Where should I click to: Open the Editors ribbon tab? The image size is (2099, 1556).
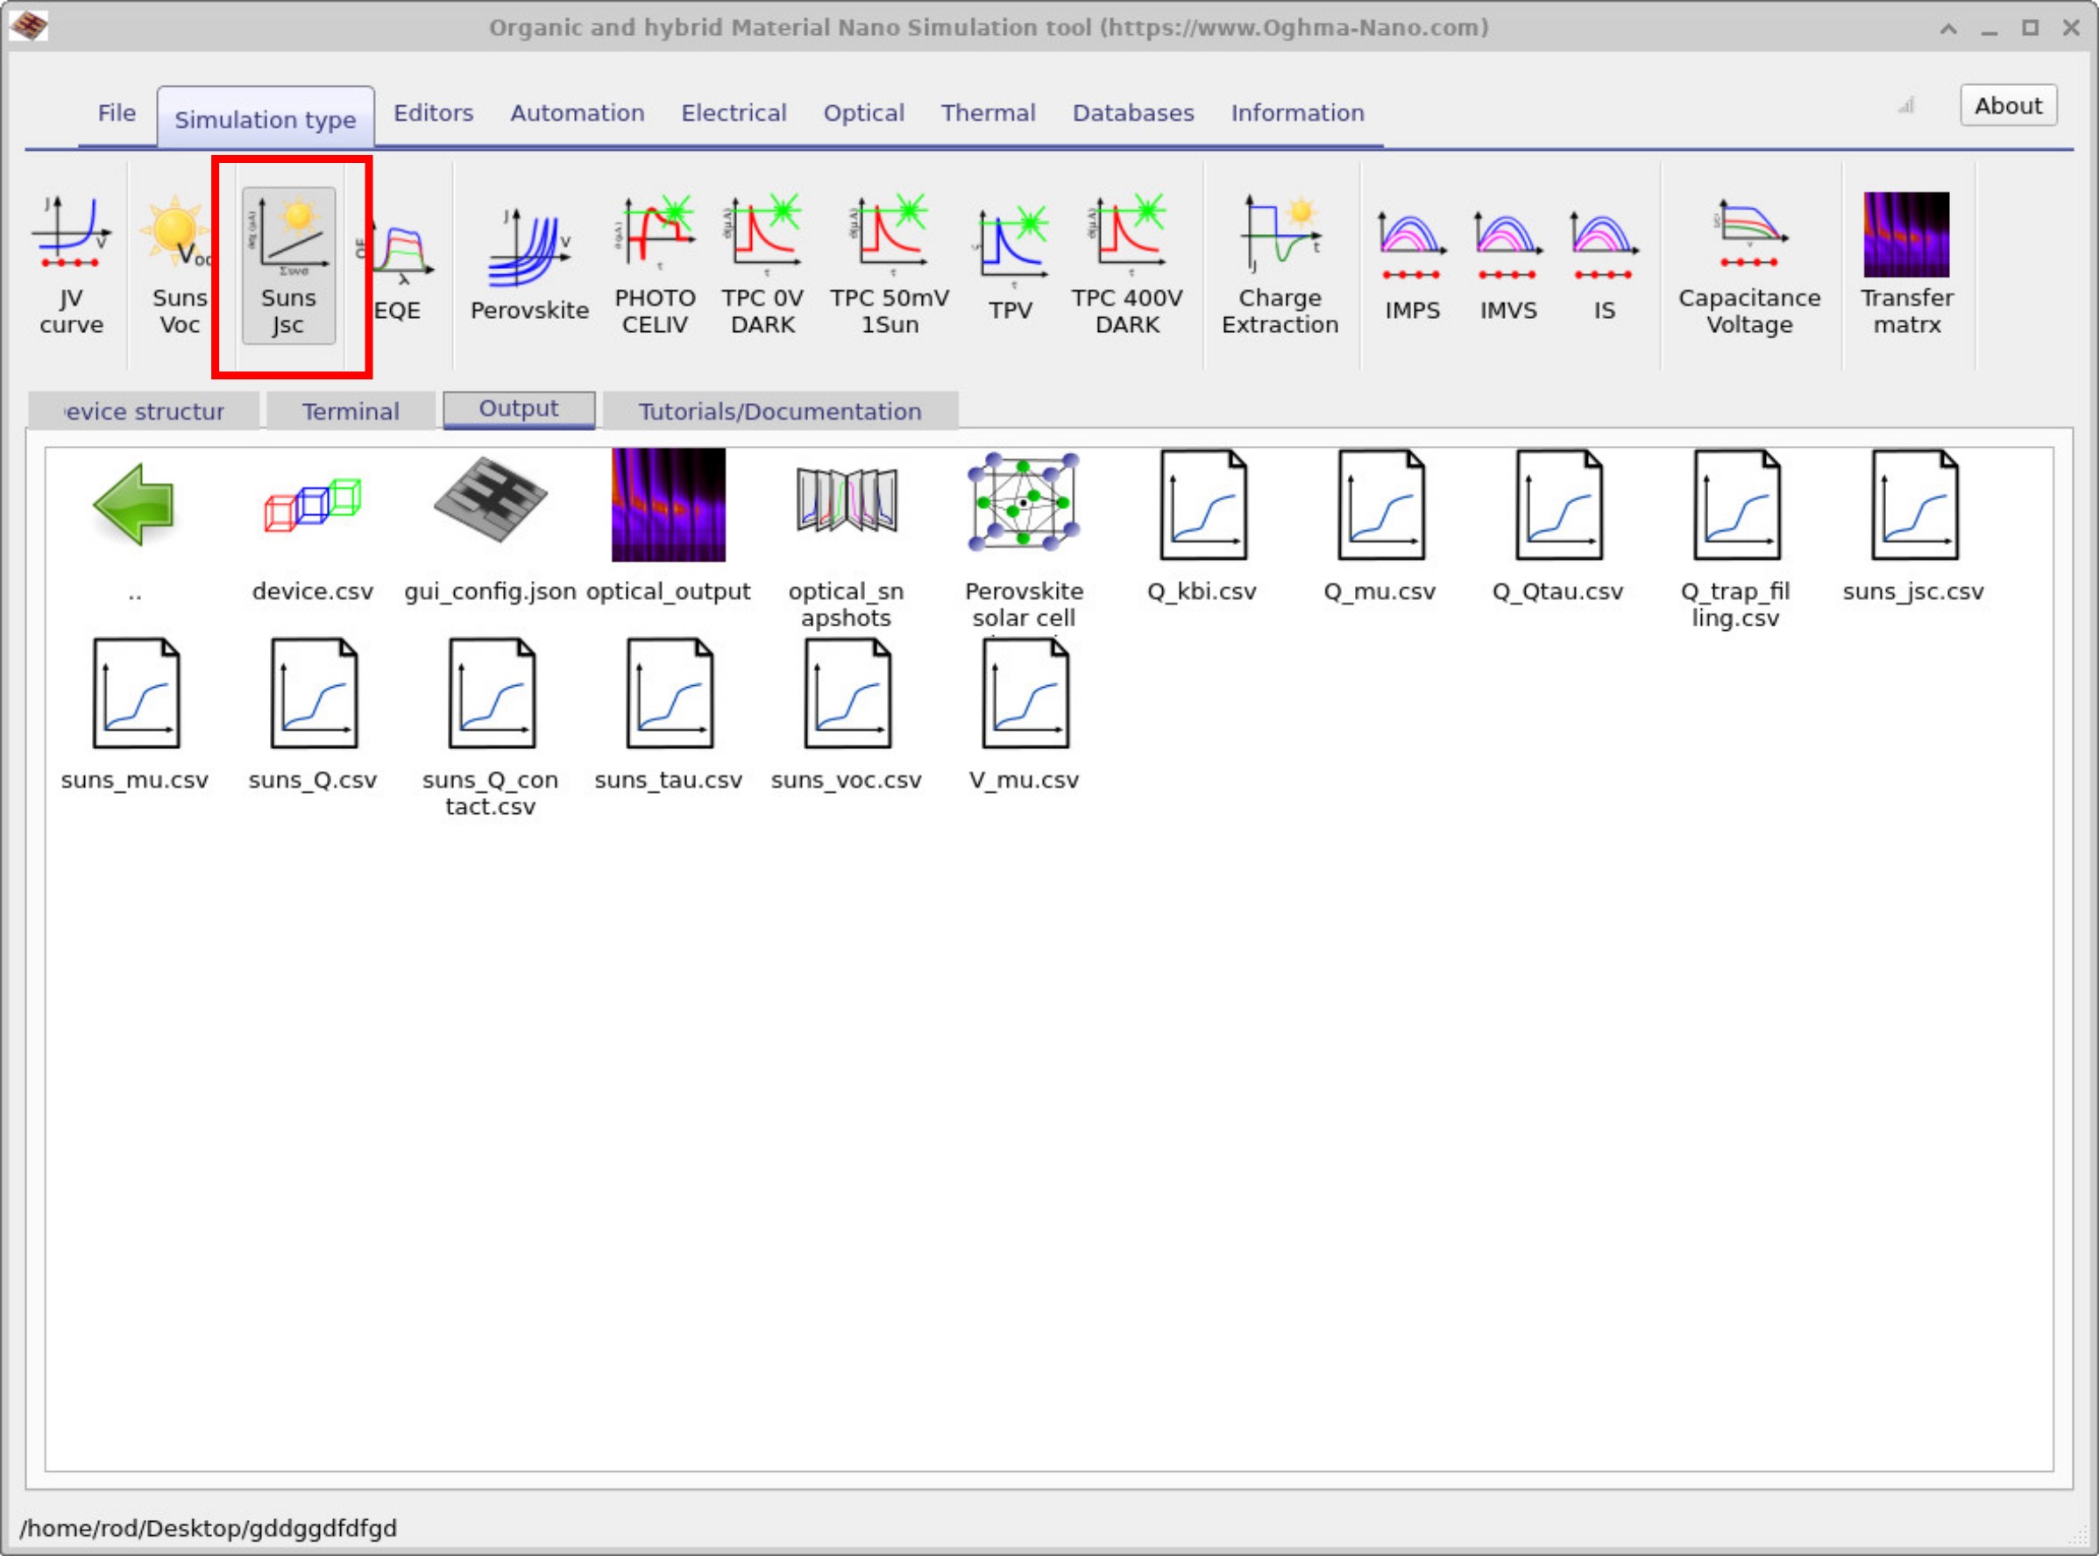point(432,113)
